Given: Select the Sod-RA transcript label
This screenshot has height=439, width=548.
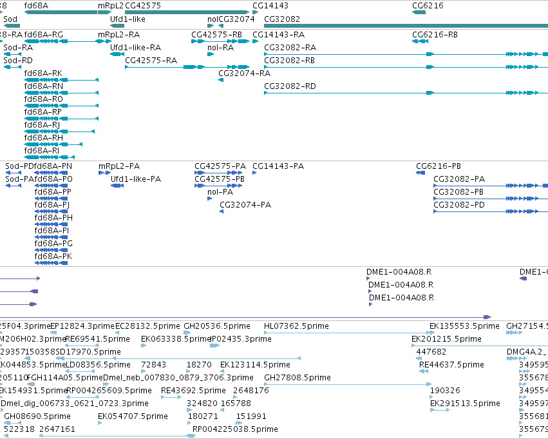Looking at the screenshot, I should click(18, 48).
